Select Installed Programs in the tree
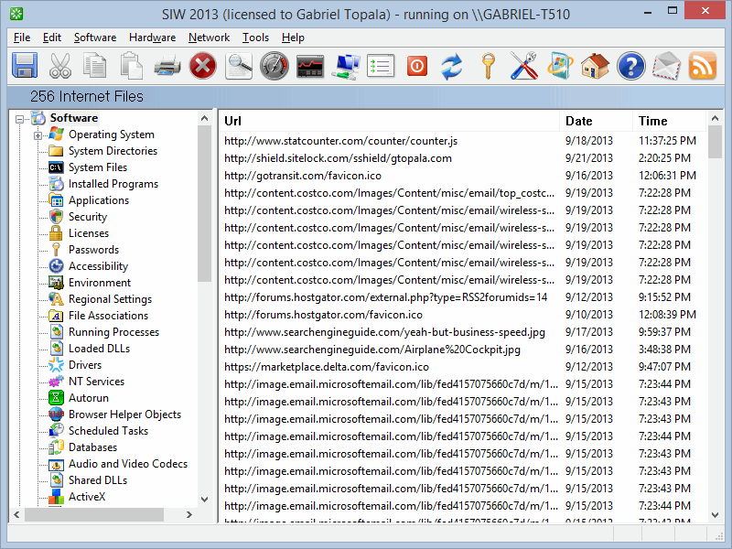Viewport: 732px width, 549px height. click(x=113, y=184)
